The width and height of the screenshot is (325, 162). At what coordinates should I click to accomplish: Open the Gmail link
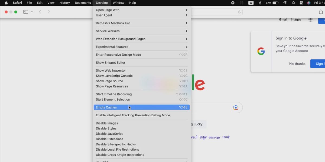click(x=283, y=19)
